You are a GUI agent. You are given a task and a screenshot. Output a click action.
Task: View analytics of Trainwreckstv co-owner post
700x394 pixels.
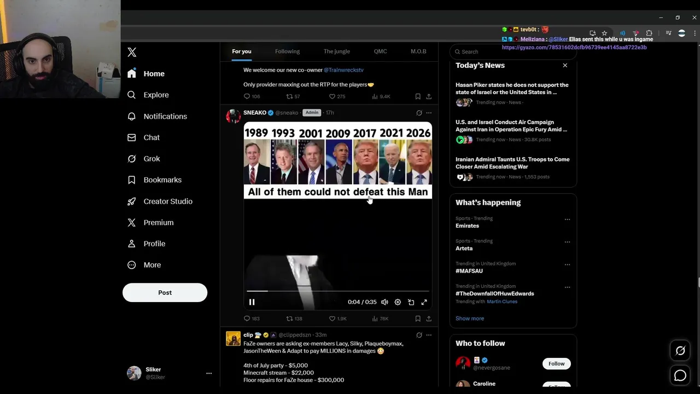tap(381, 96)
